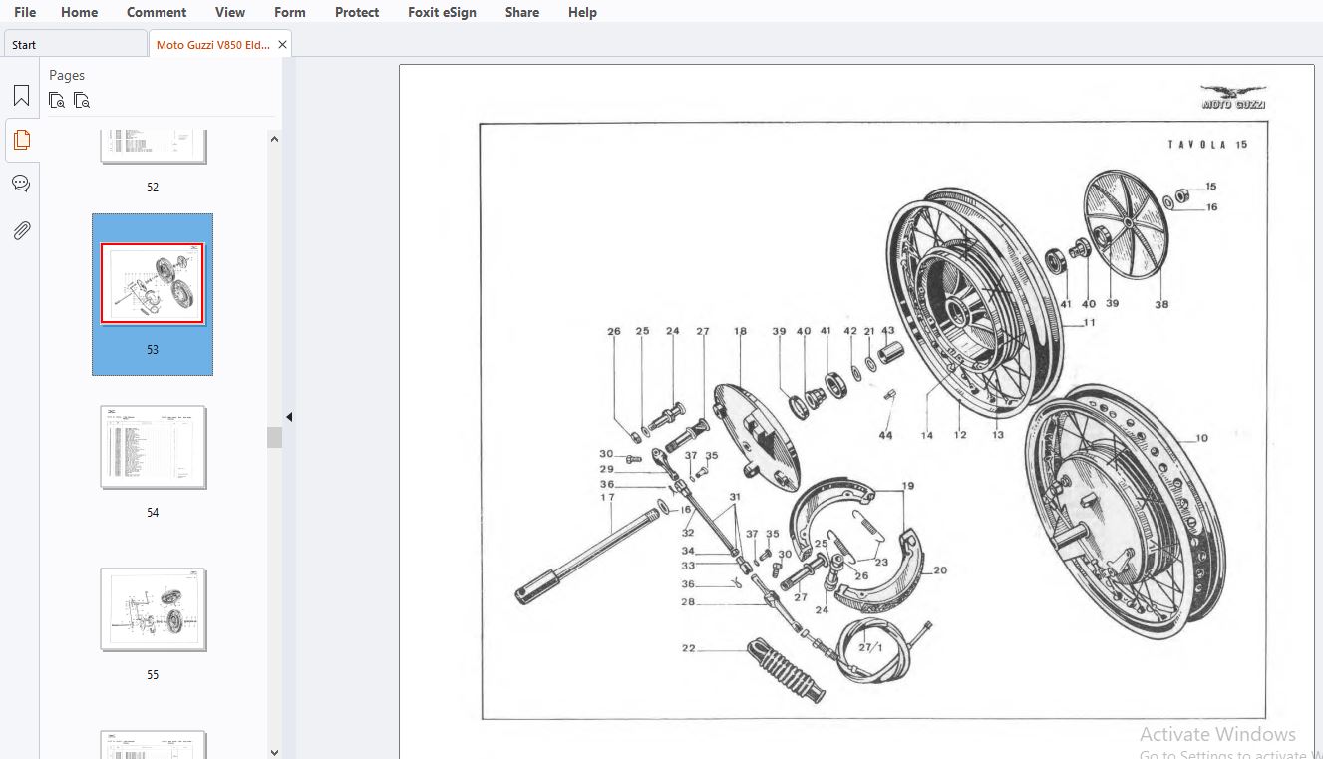Click part number 10 label in diagram
This screenshot has width=1323, height=759.
pyautogui.click(x=1202, y=438)
